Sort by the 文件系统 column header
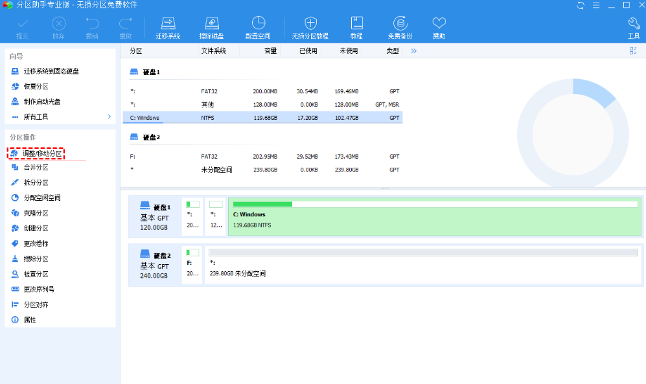Viewport: 646px width, 384px height. tap(213, 51)
